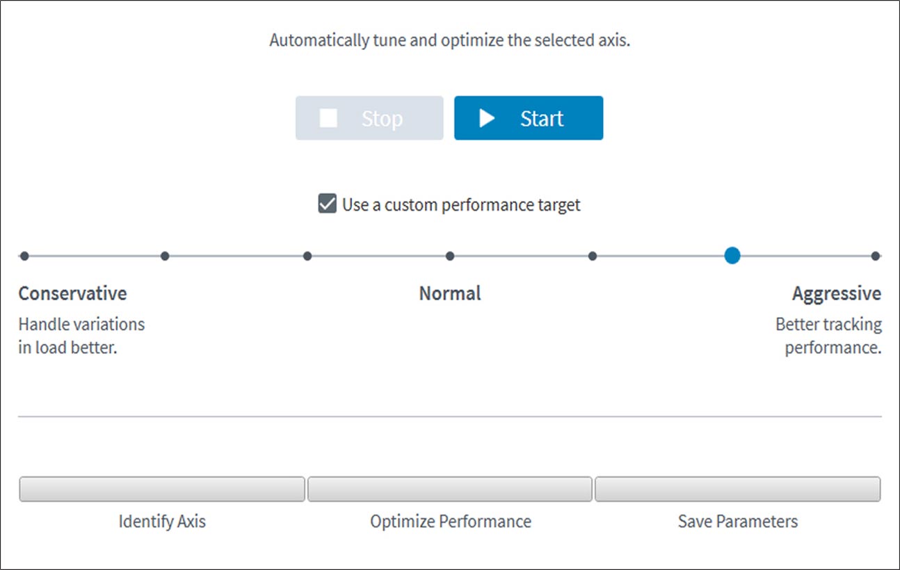900x570 pixels.
Task: Click the Save Parameters step label
Action: 737,521
